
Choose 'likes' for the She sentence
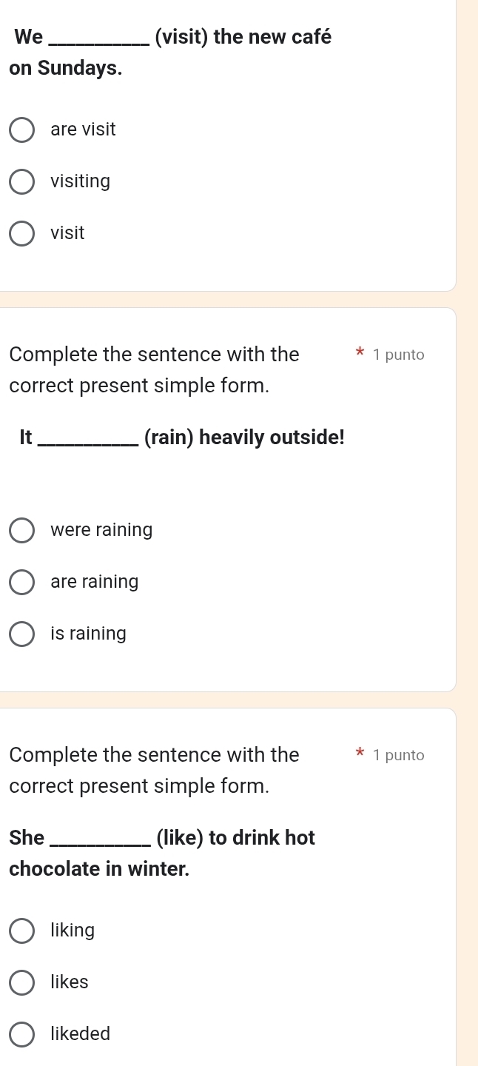(x=22, y=982)
